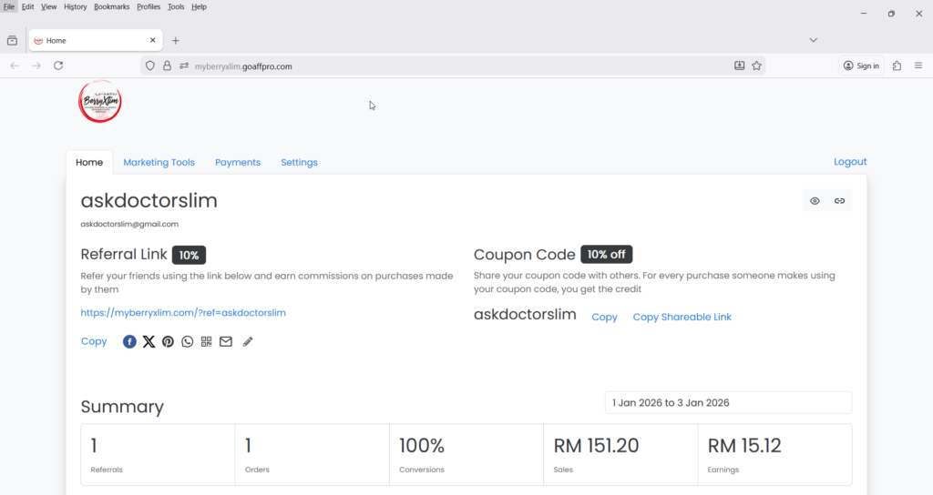Share referral link on X
Screen dimensions: 933x495
pyautogui.click(x=149, y=342)
